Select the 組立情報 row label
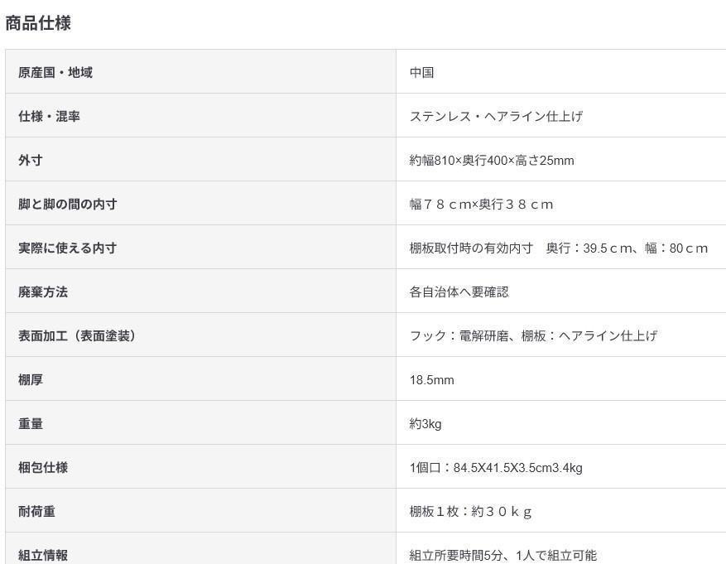 [43, 555]
